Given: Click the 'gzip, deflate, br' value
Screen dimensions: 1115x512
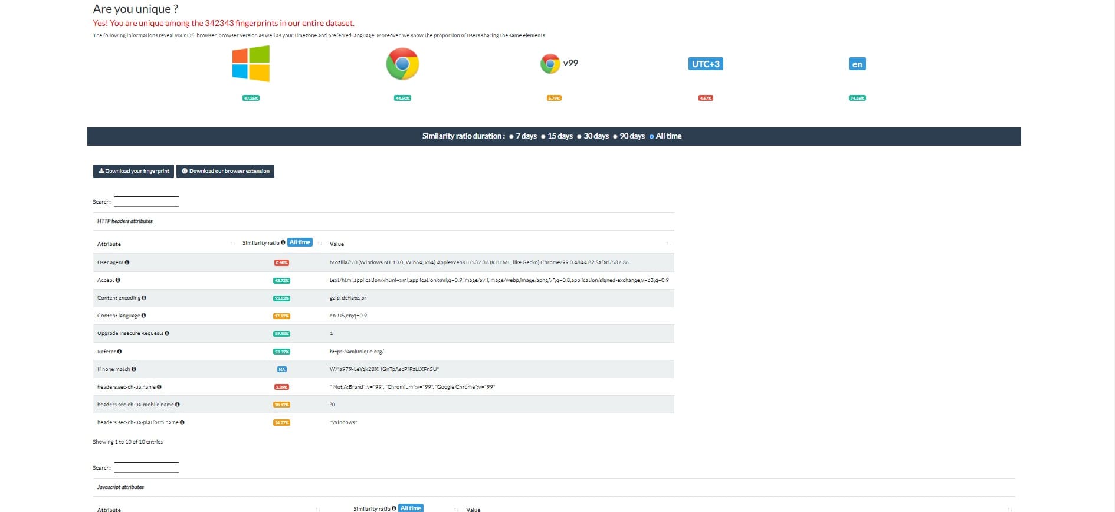Looking at the screenshot, I should 348,298.
